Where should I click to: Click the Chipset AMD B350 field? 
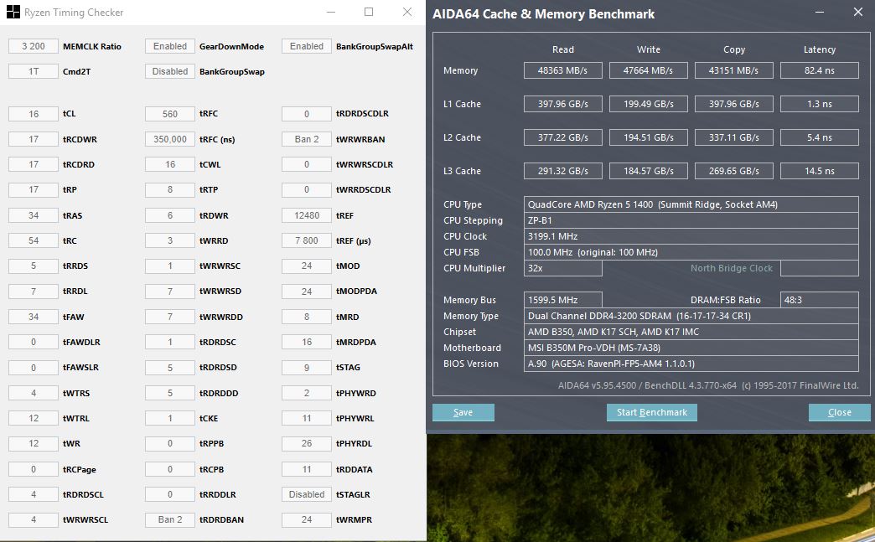point(691,332)
